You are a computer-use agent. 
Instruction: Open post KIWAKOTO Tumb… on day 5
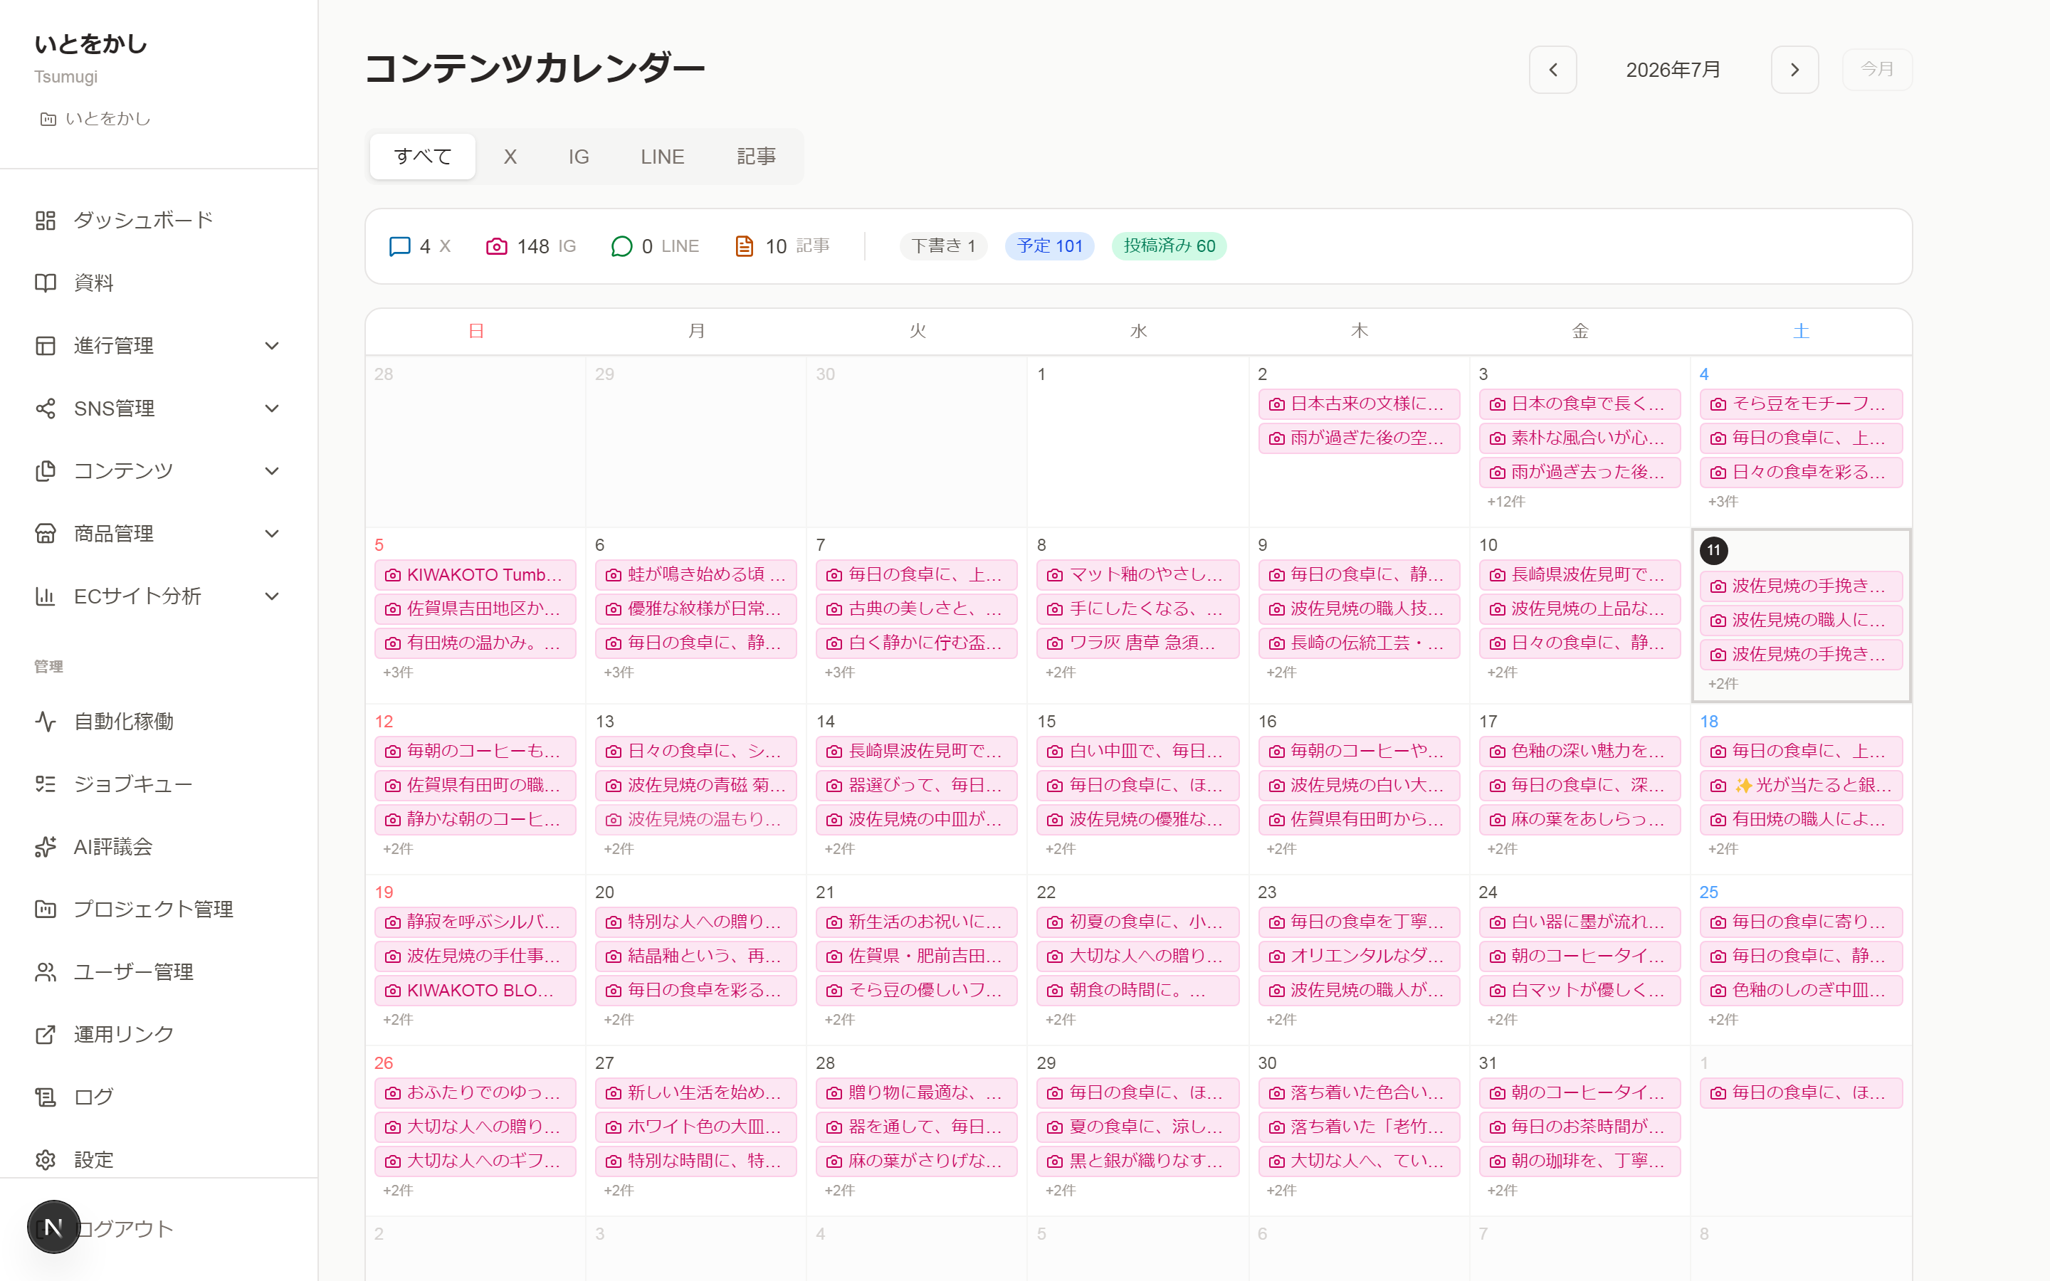point(475,575)
